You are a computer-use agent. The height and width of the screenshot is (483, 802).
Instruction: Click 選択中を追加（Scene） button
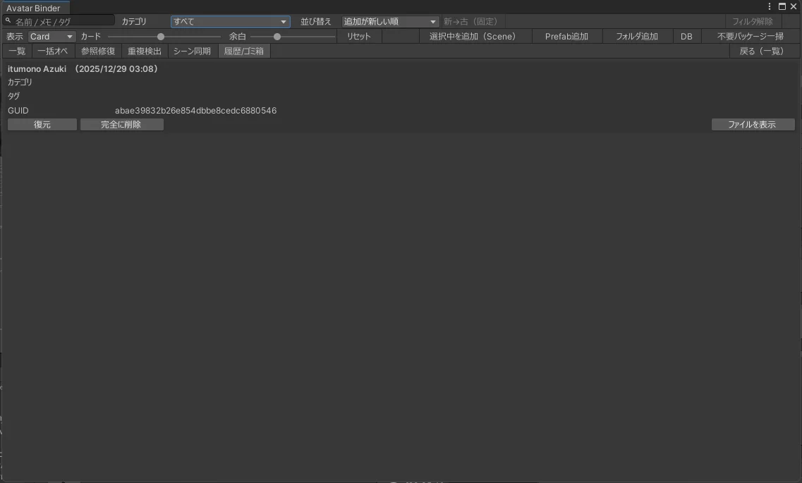coord(473,37)
